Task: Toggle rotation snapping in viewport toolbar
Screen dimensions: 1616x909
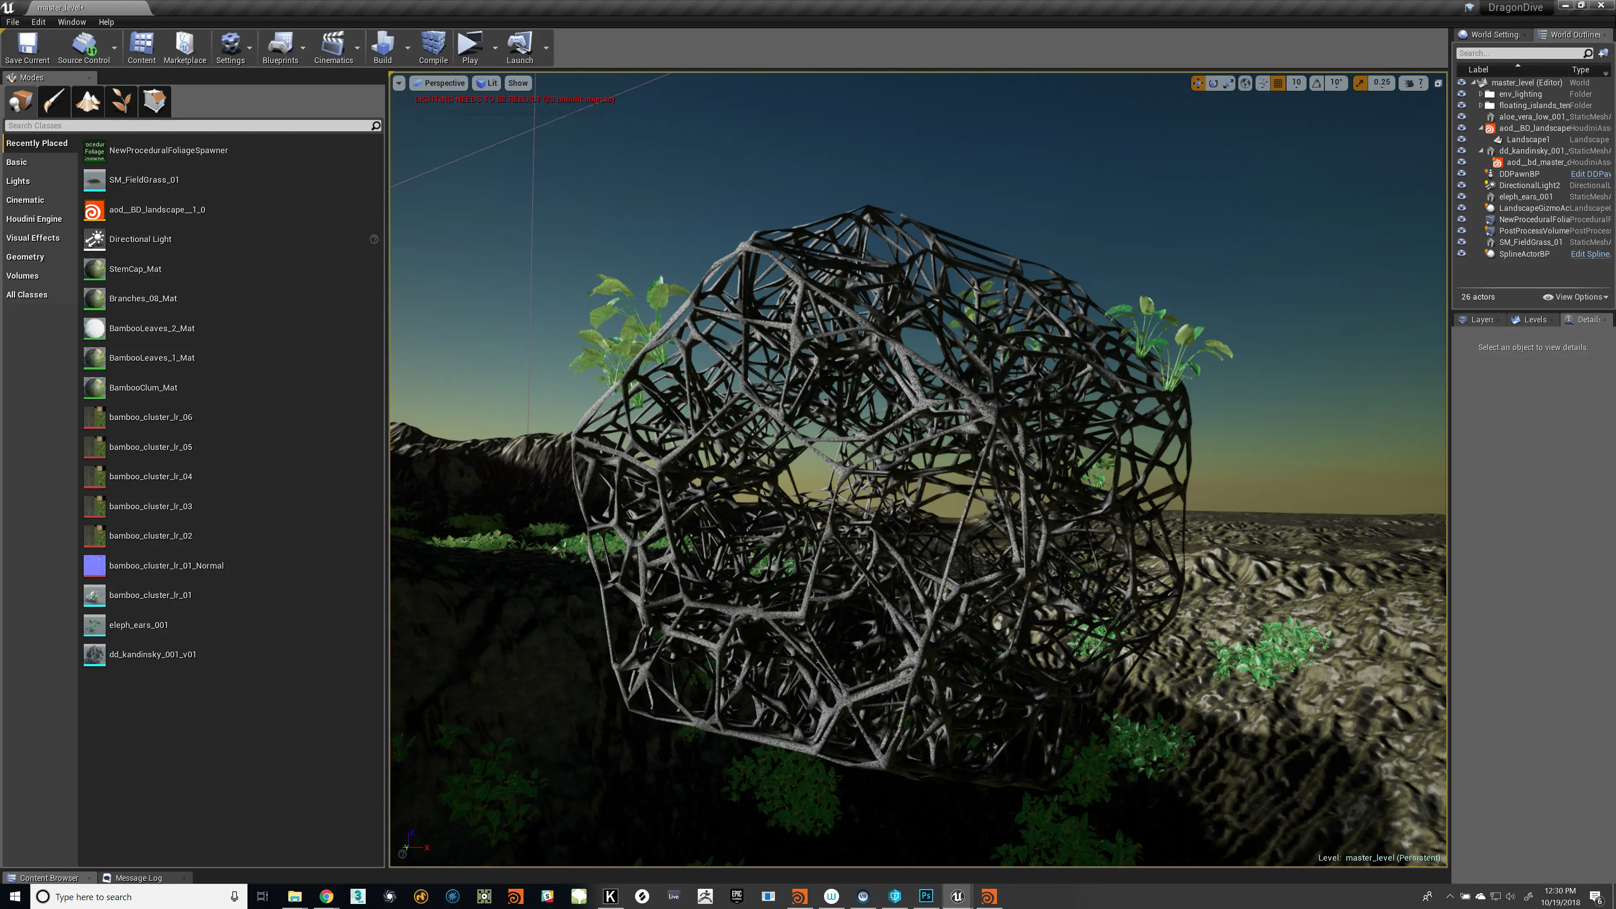Action: pyautogui.click(x=1317, y=83)
